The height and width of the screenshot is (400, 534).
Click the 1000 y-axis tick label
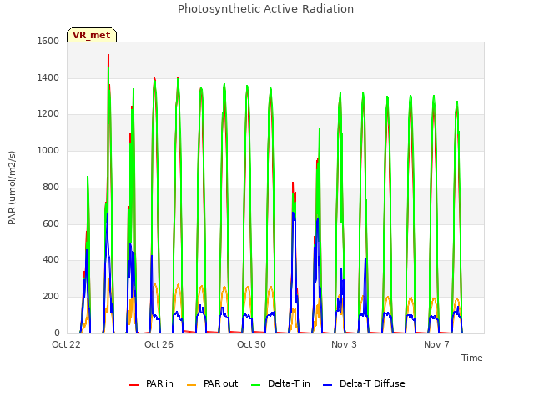tap(48, 150)
